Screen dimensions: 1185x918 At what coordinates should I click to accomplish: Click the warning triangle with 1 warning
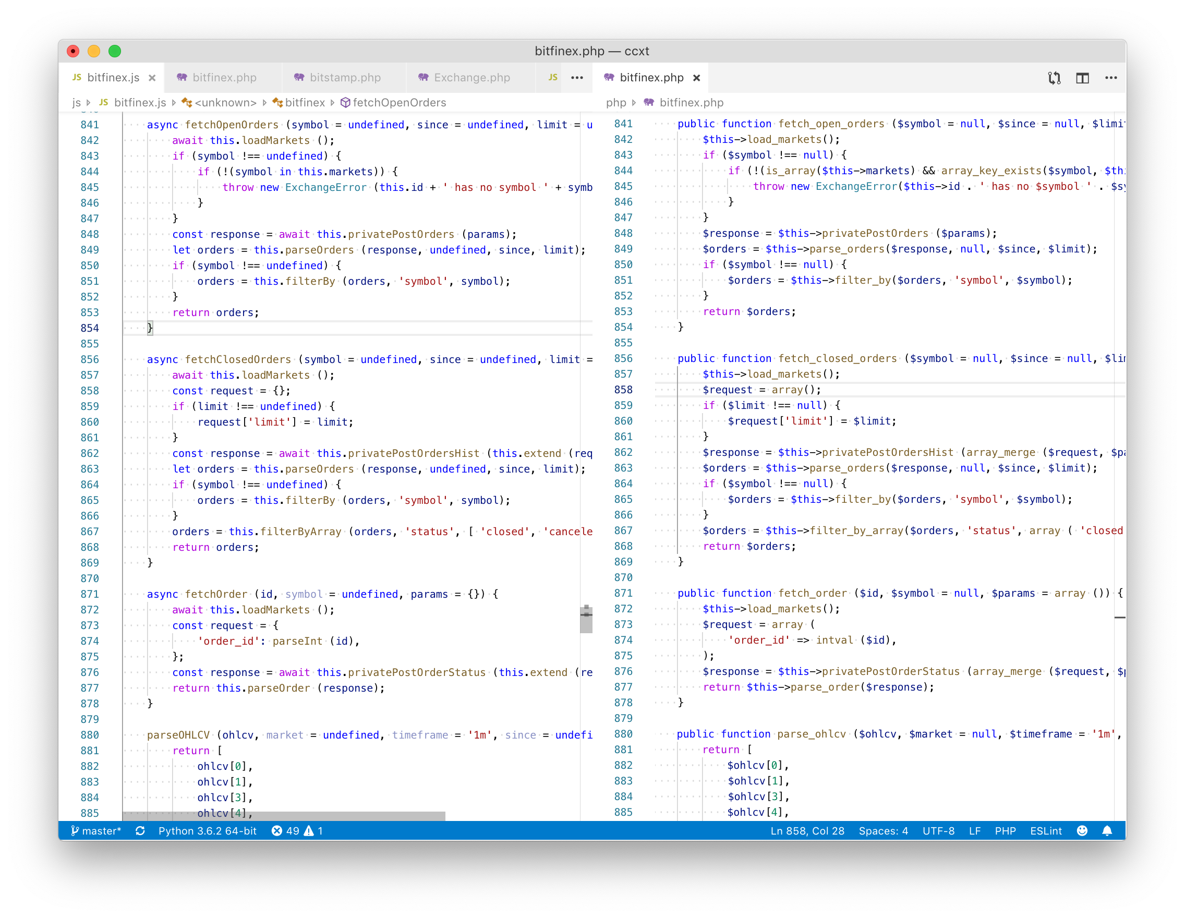(313, 831)
